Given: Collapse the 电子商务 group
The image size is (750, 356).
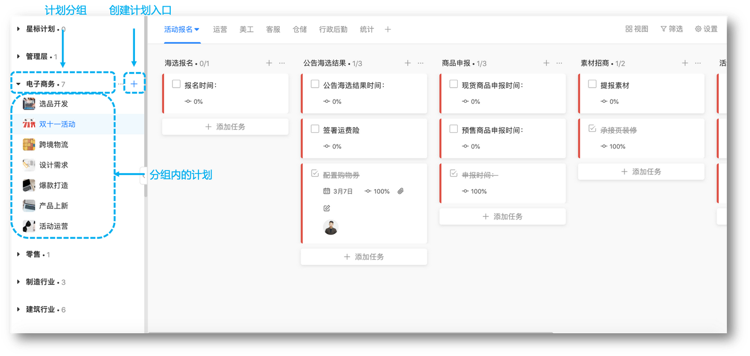Looking at the screenshot, I should (19, 84).
